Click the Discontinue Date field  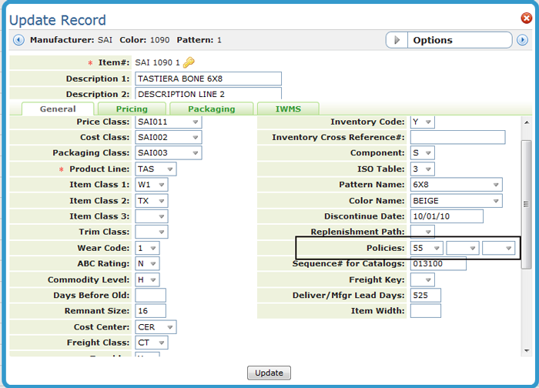click(x=447, y=217)
